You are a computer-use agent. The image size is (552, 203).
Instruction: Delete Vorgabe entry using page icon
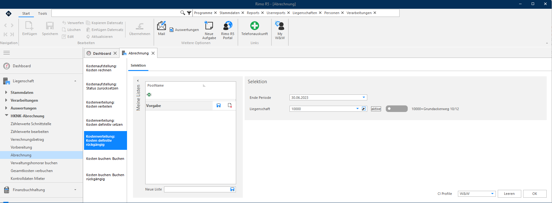click(230, 106)
